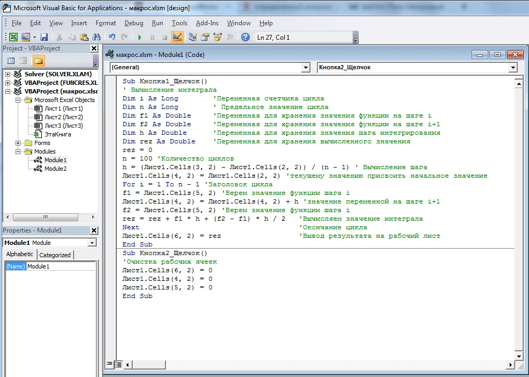Click the code editor scroll up arrow
529x377 pixels.
[519, 83]
